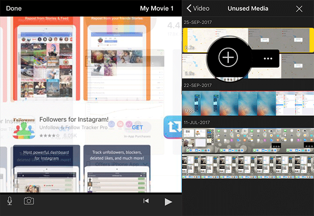Play the movie preview
This screenshot has height=216, width=314.
pyautogui.click(x=168, y=202)
